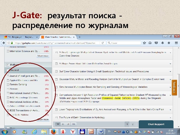Viewport: 180px width, 135px height.
Task: Close the JGate Search tab
Action: [74, 37]
